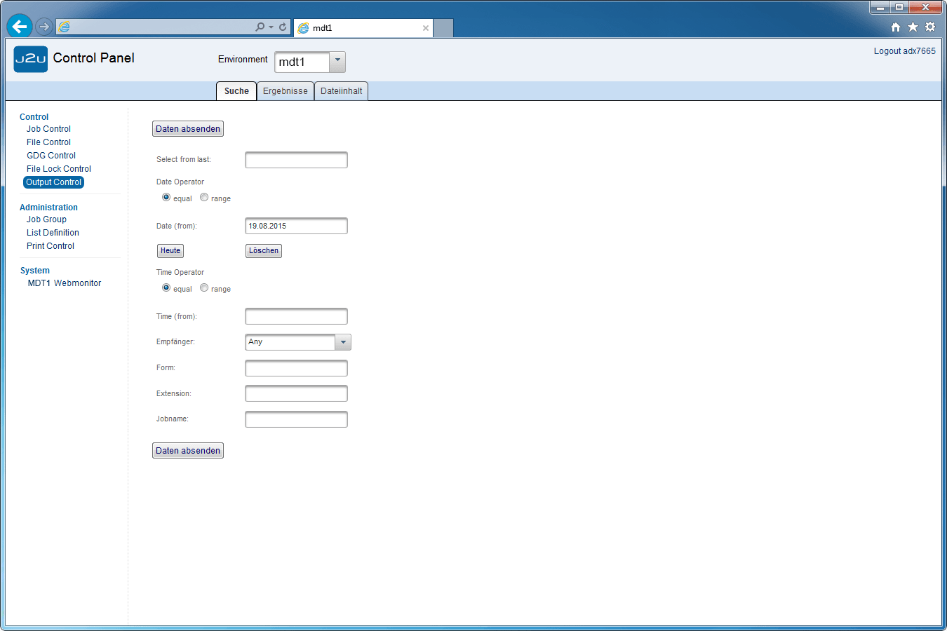Image resolution: width=947 pixels, height=631 pixels.
Task: Click the browser back arrow button
Action: 20,27
